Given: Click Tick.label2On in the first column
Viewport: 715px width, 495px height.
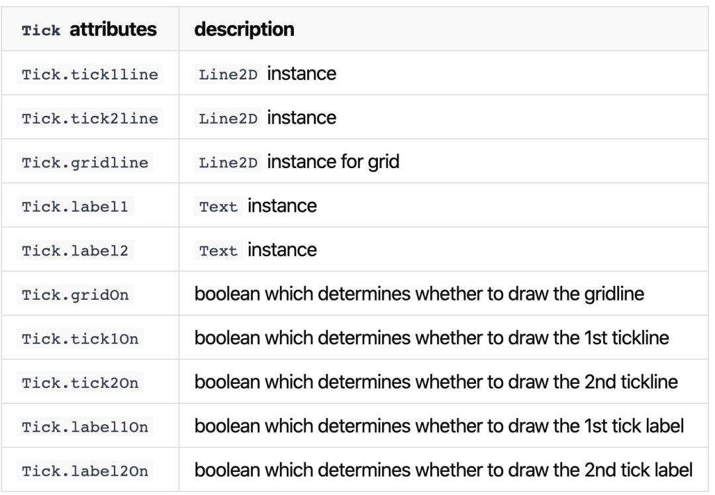Looking at the screenshot, I should coord(85,471).
